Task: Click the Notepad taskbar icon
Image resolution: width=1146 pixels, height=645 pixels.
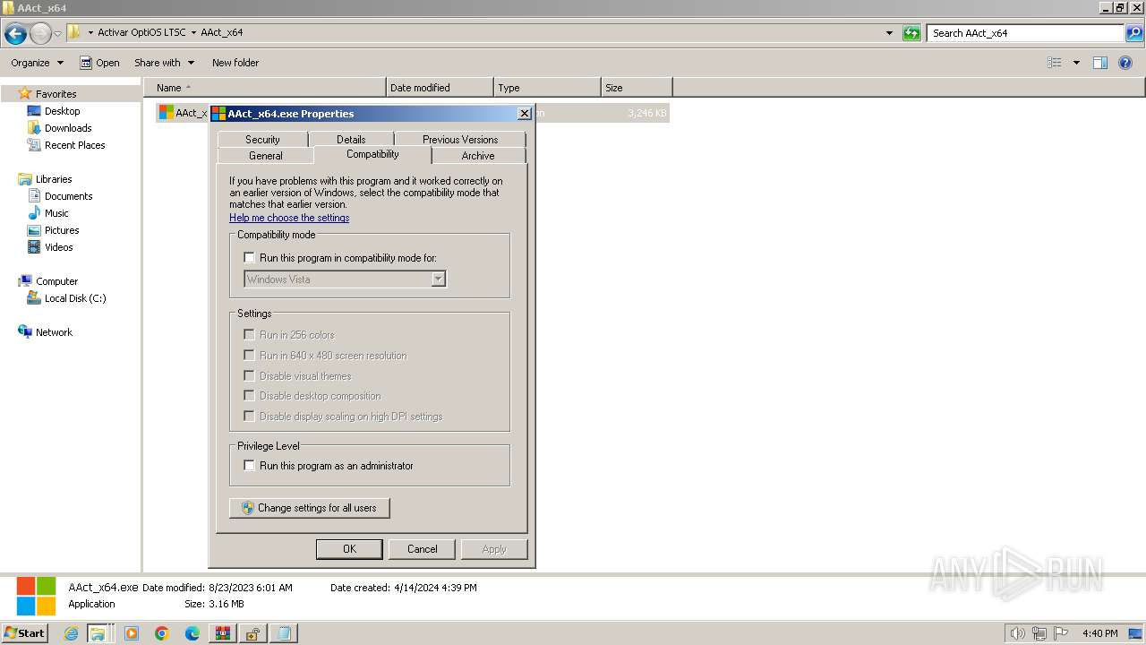Action: (284, 633)
